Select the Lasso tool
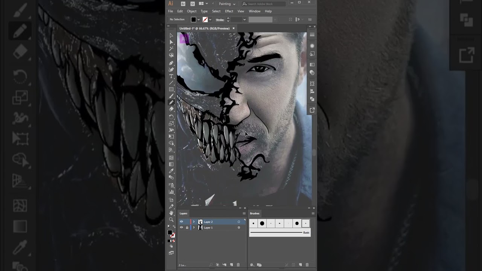 coord(171,55)
